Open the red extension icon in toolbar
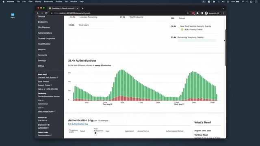 (193, 13)
